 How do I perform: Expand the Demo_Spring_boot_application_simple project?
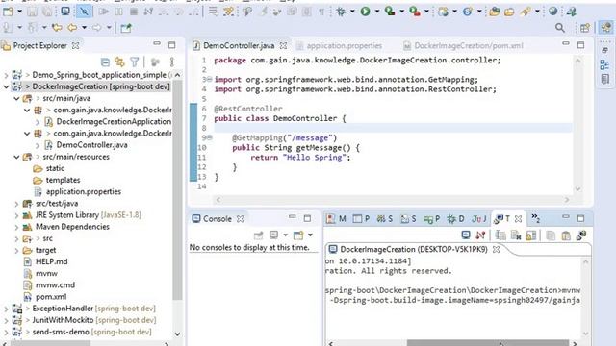[x=7, y=75]
